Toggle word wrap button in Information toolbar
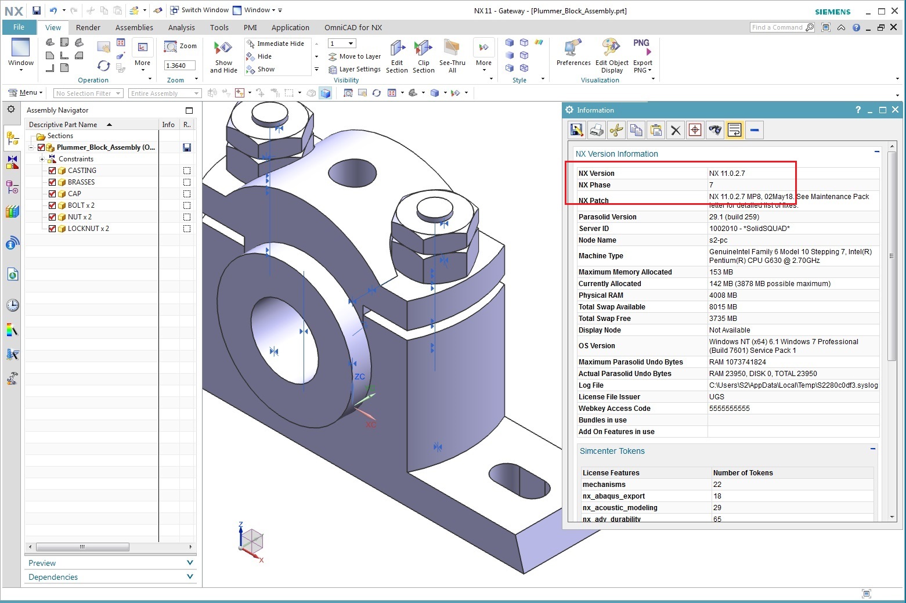The image size is (906, 603). pos(734,130)
